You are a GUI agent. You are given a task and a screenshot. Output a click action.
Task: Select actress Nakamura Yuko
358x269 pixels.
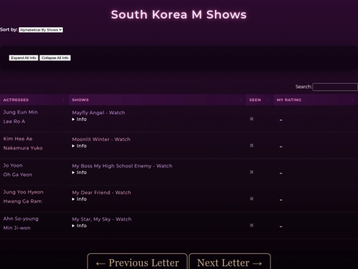pos(23,148)
